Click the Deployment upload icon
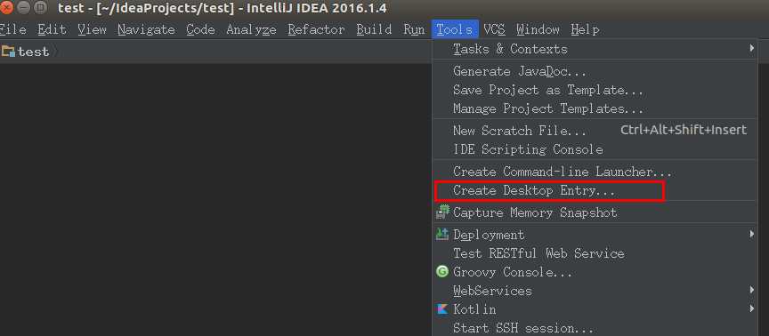 [442, 235]
